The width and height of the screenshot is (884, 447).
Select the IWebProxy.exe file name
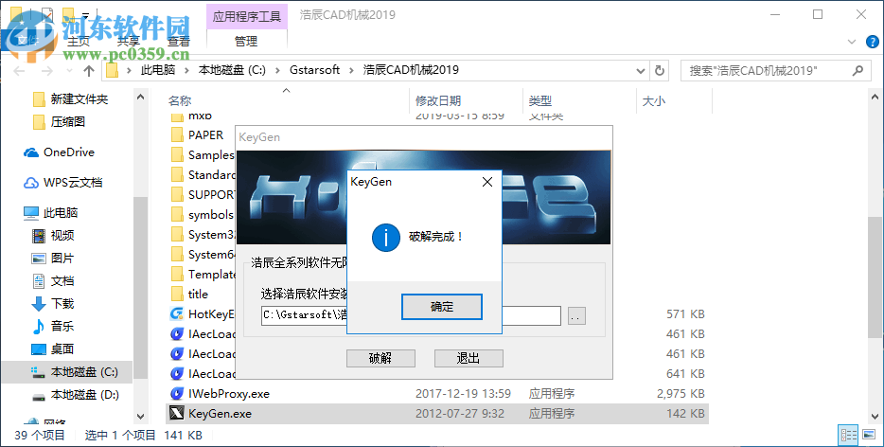(229, 393)
